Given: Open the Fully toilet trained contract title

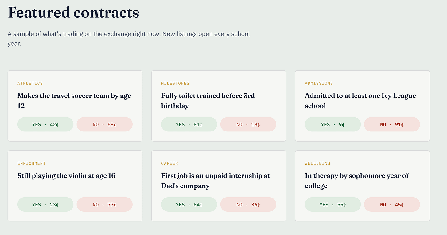Looking at the screenshot, I should click(208, 100).
